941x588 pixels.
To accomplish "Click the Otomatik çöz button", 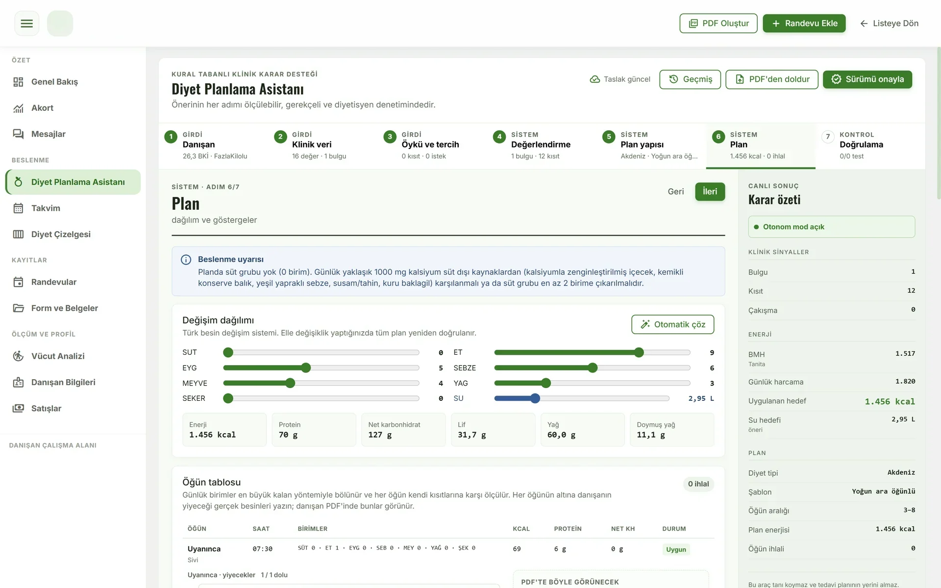I will [672, 324].
